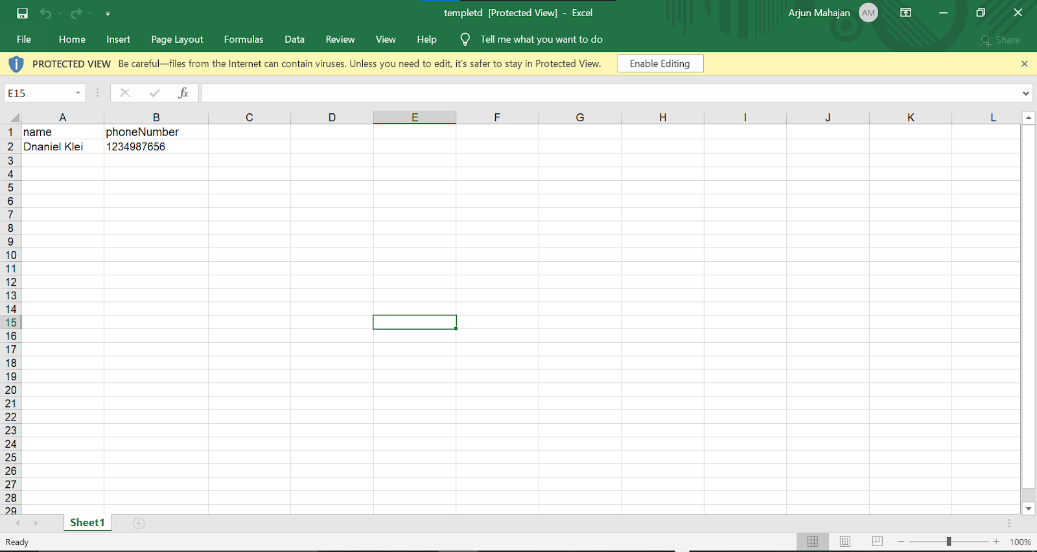The width and height of the screenshot is (1037, 552).
Task: Select column A header
Action: point(63,117)
